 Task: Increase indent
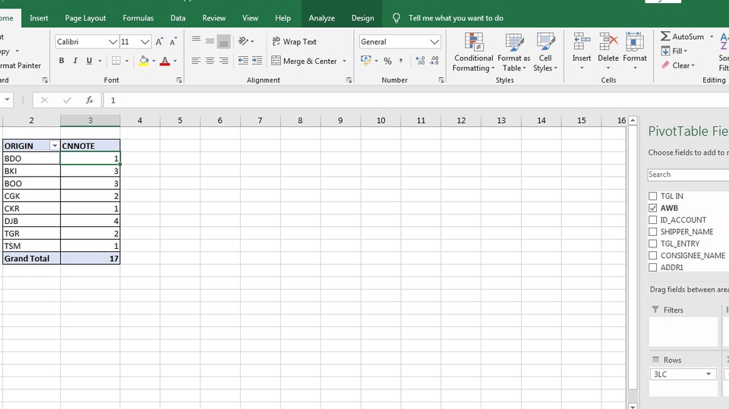point(257,61)
